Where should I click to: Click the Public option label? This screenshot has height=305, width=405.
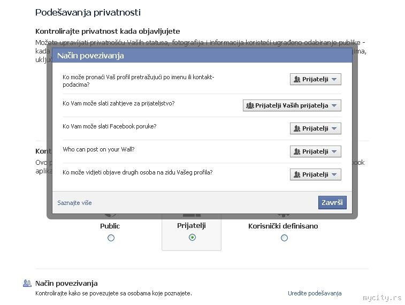[110, 226]
